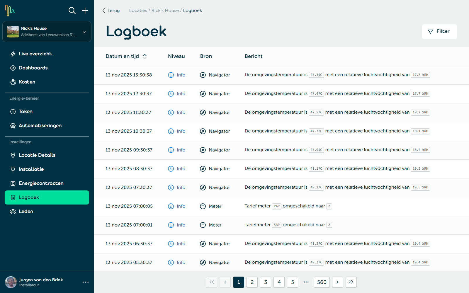This screenshot has width=469, height=293.
Task: Go to first page double-chevron
Action: pyautogui.click(x=212, y=282)
